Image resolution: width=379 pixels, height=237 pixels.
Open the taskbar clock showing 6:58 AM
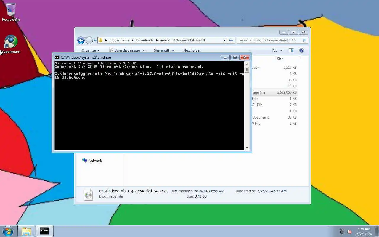coord(364,231)
